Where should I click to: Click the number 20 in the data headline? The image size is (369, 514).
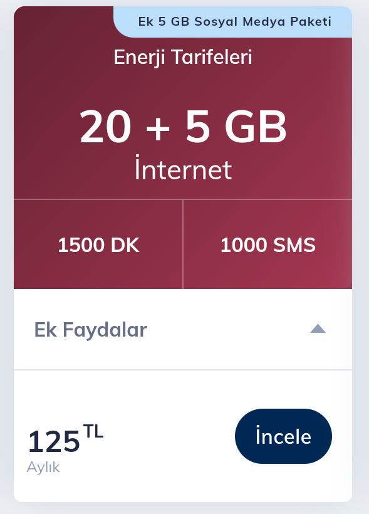105,127
